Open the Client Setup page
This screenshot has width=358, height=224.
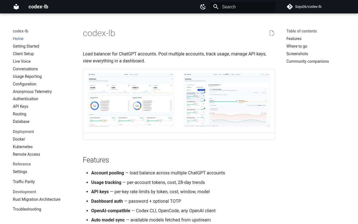23,54
